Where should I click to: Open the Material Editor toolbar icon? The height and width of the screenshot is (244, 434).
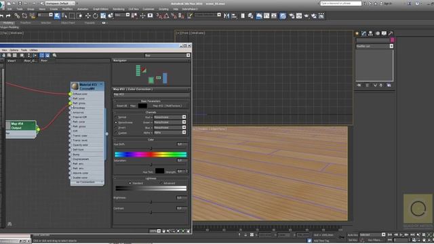coord(283,16)
